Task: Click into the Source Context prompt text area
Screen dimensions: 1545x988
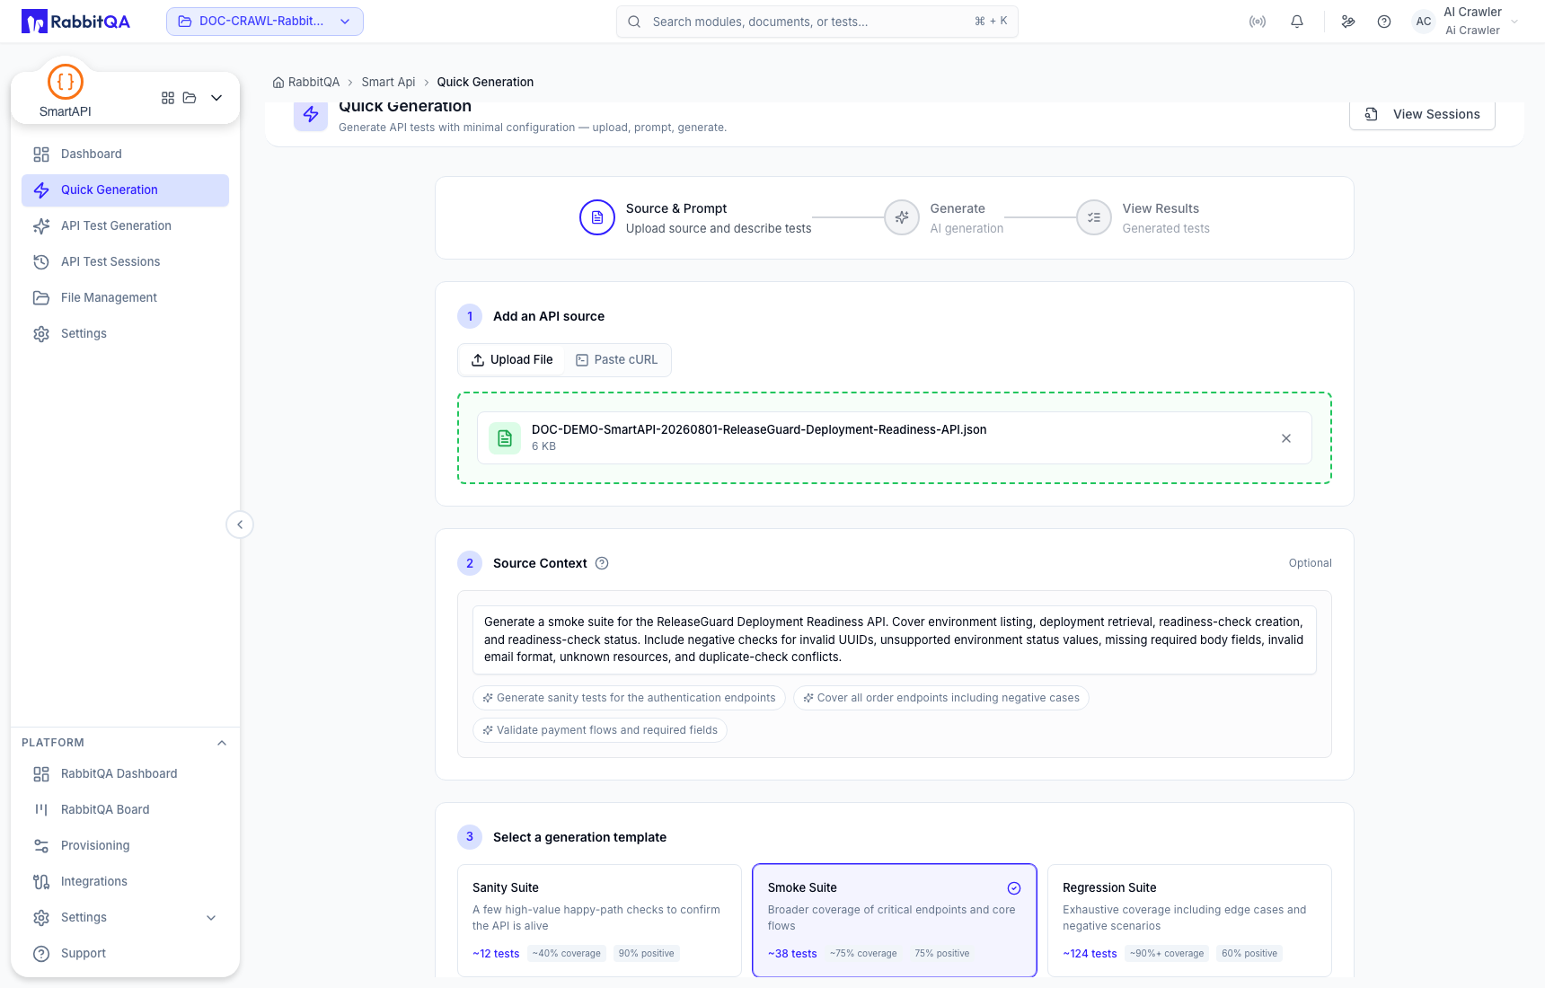Action: pyautogui.click(x=895, y=640)
